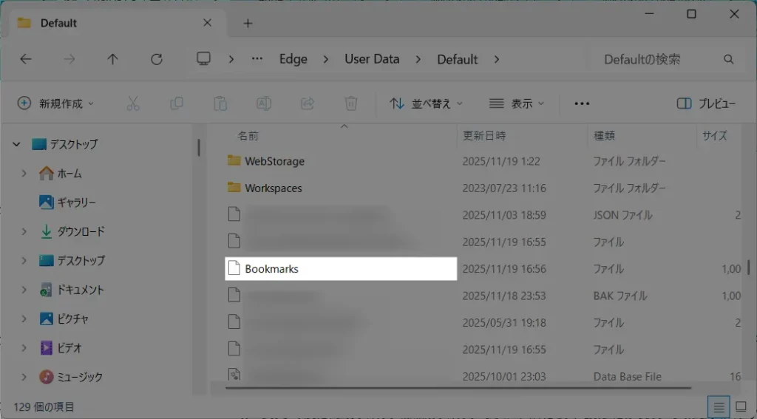The height and width of the screenshot is (419, 757).
Task: Click the Rename icon in toolbar
Action: click(x=263, y=103)
